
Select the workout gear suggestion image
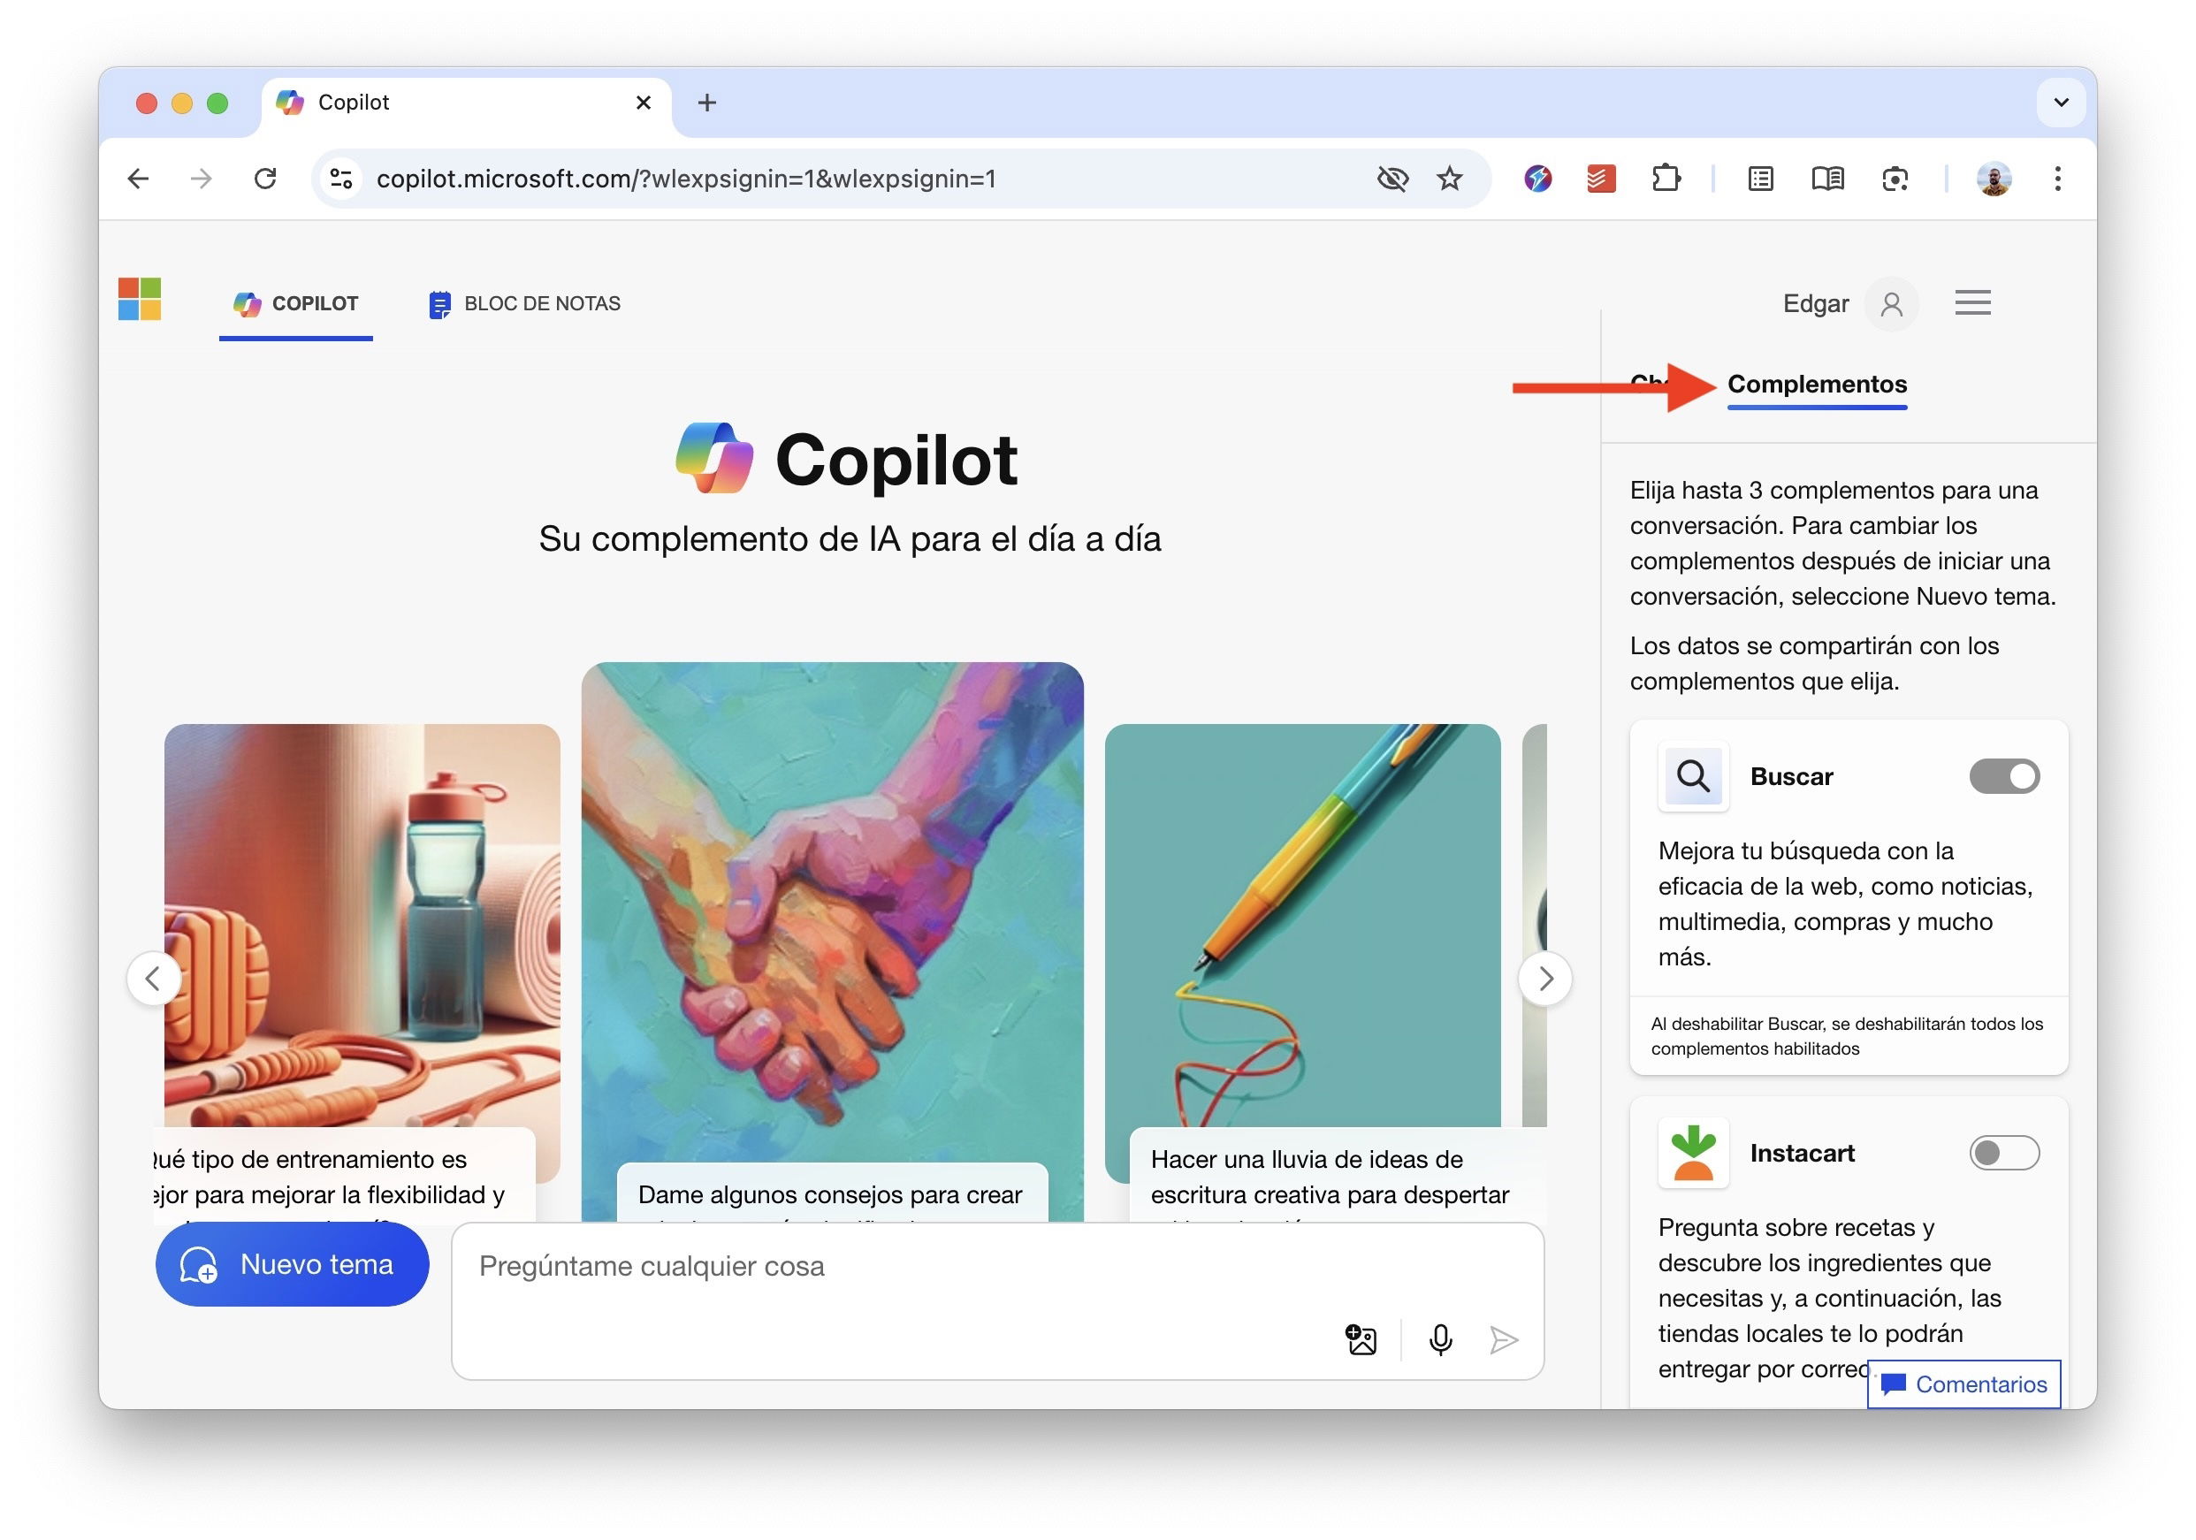click(x=362, y=924)
